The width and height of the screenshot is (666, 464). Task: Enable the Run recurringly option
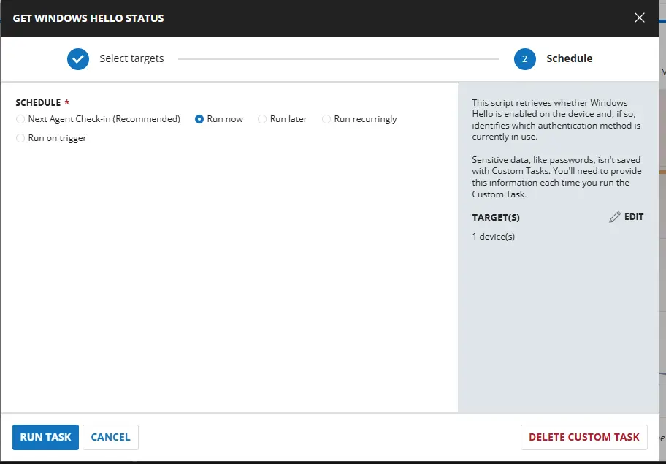326,119
